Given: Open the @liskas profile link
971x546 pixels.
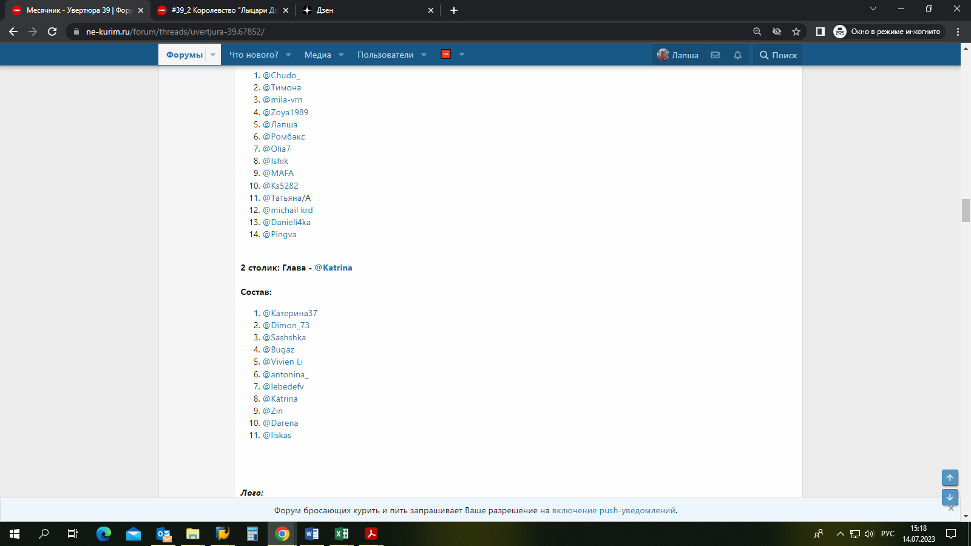Looking at the screenshot, I should (277, 435).
